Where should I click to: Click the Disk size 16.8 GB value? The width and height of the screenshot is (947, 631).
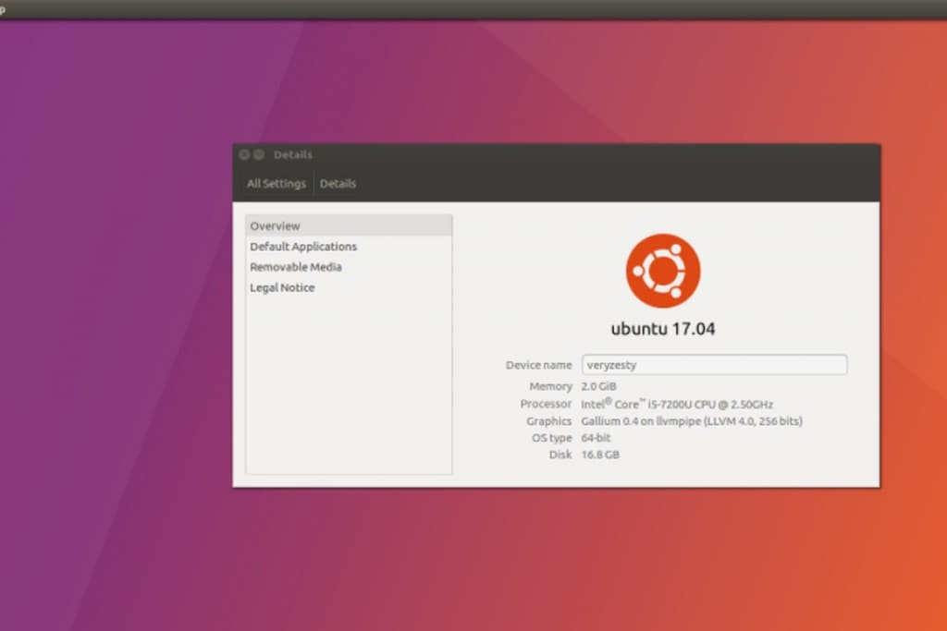(599, 455)
